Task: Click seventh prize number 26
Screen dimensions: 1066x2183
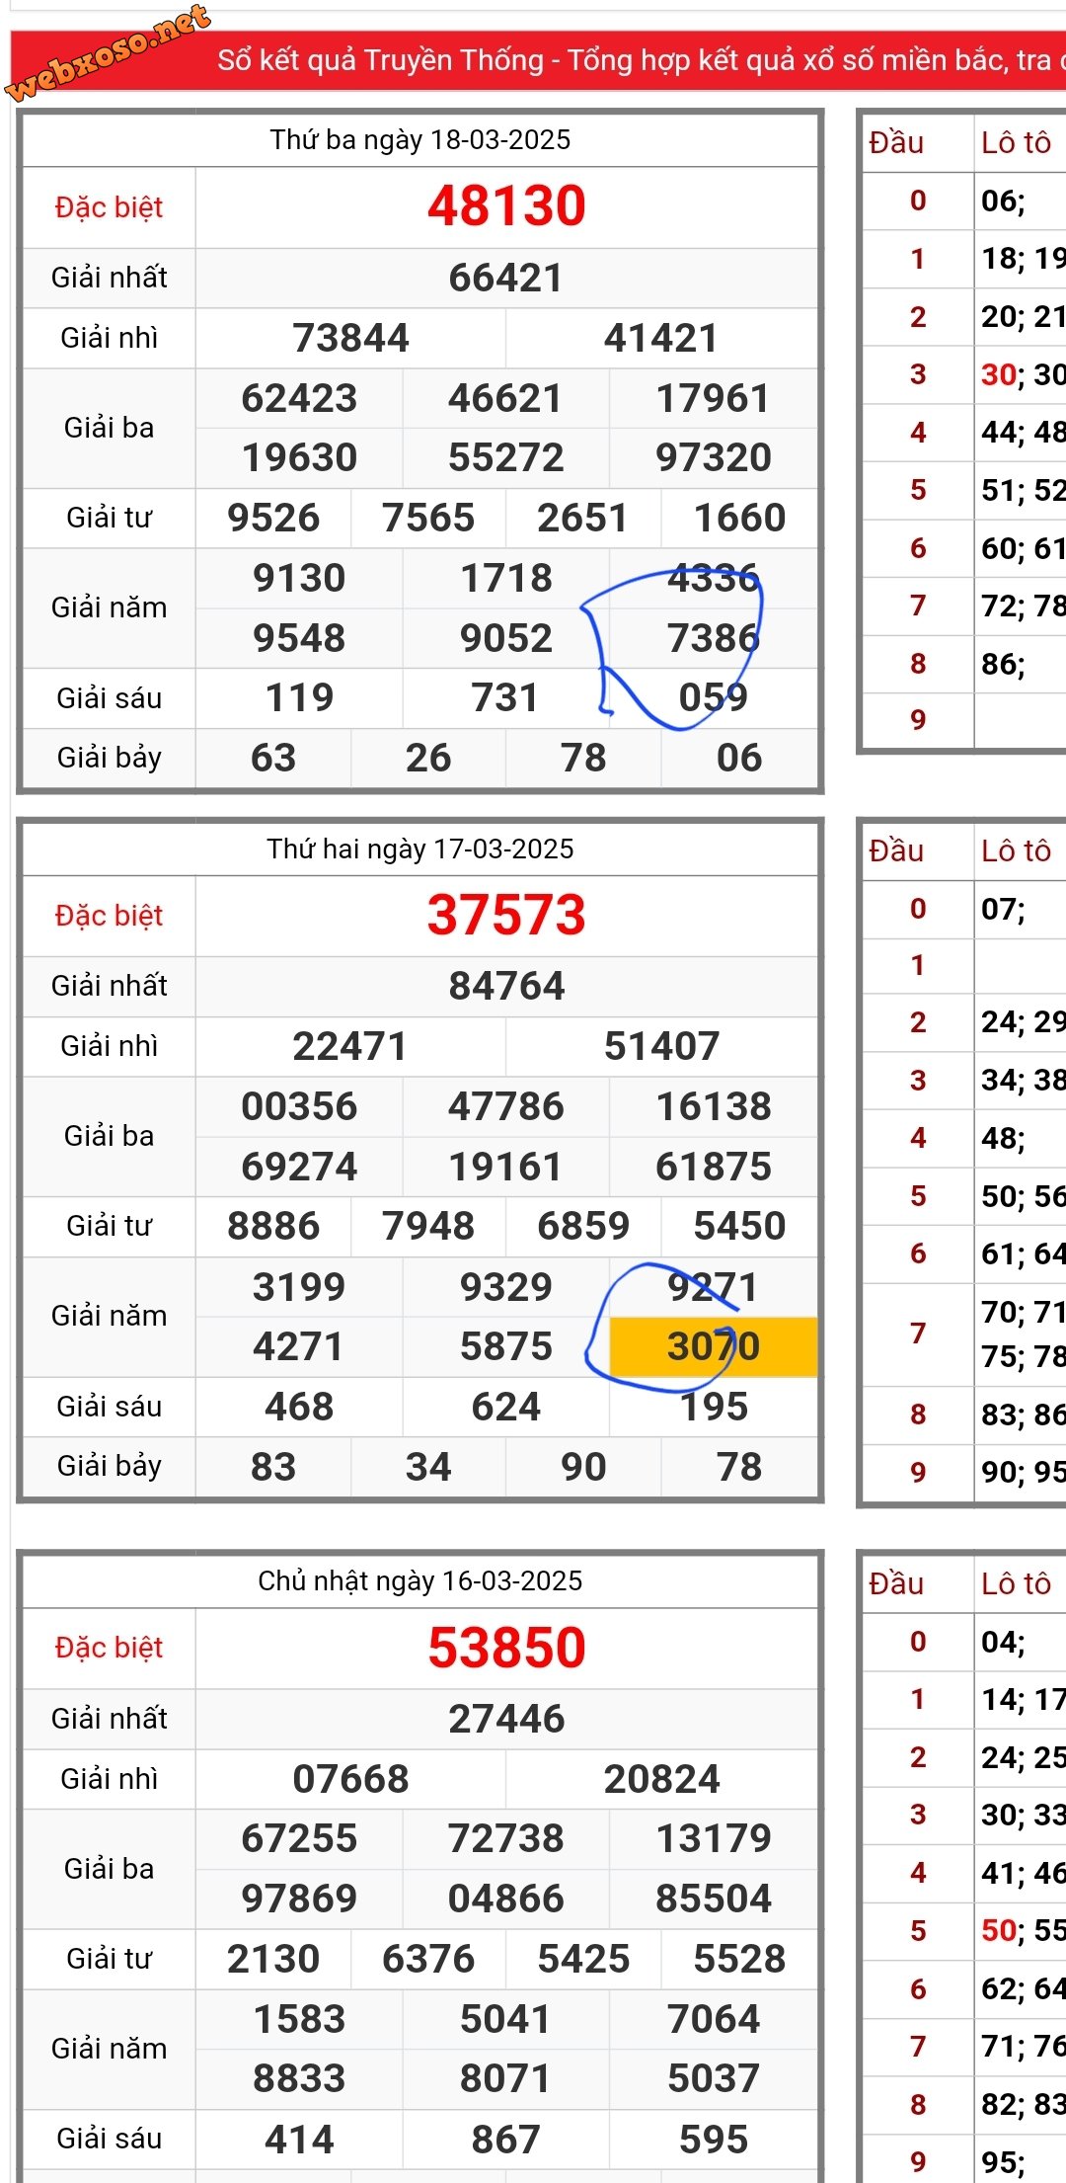Action: (x=428, y=758)
